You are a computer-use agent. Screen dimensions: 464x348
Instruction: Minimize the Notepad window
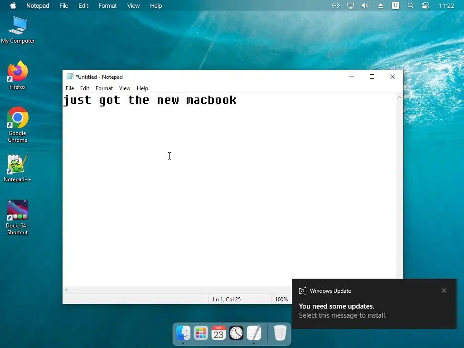[352, 77]
